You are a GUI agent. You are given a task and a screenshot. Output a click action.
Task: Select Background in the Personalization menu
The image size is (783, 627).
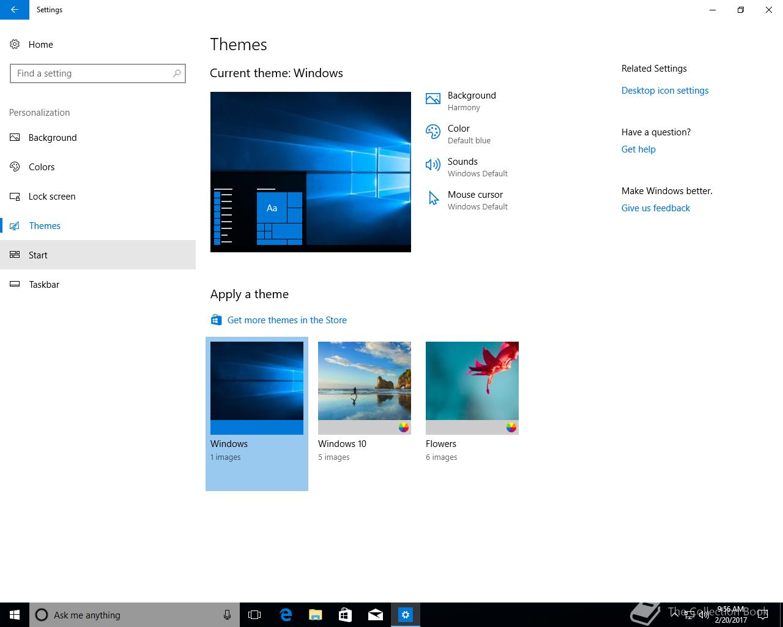[x=98, y=137]
